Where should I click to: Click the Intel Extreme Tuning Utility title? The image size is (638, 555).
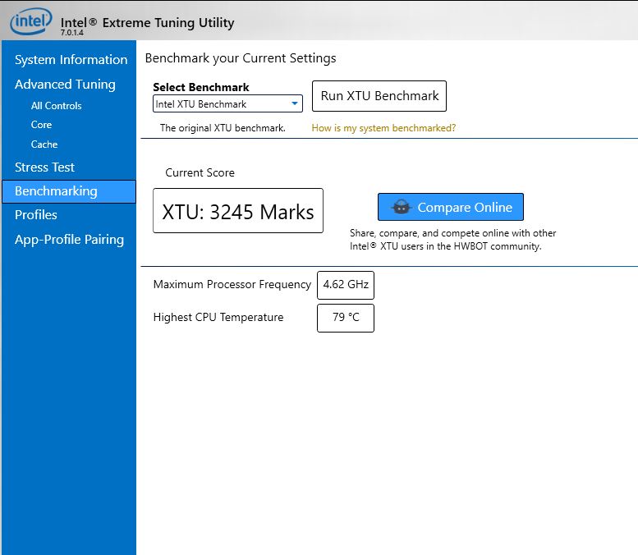[x=147, y=23]
